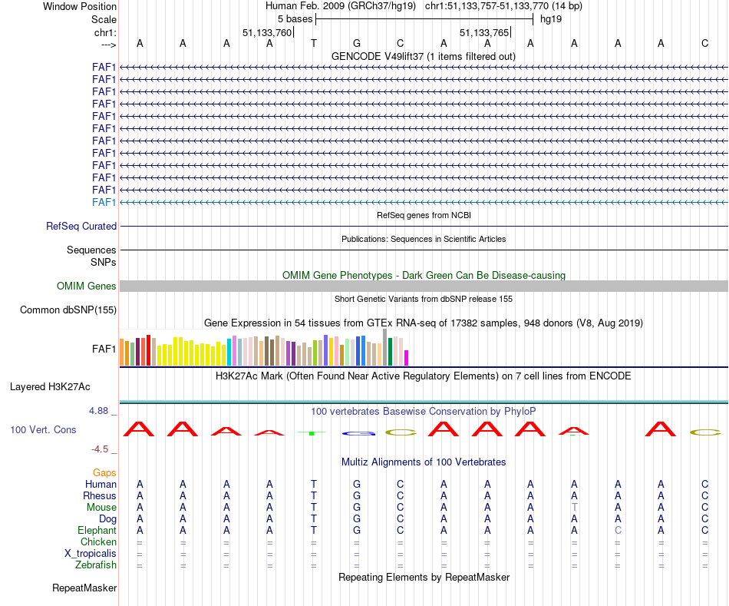Image resolution: width=729 pixels, height=606 pixels.
Task: Open RefSeq genes from NCBI track title
Action: point(424,215)
